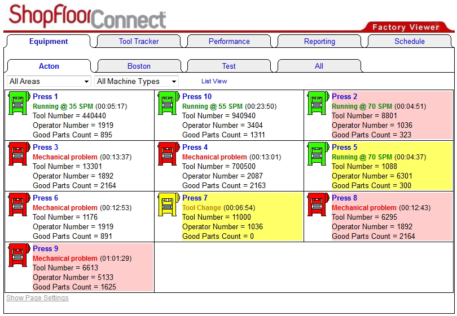
Task: Go to the Schedule tab
Action: point(410,41)
